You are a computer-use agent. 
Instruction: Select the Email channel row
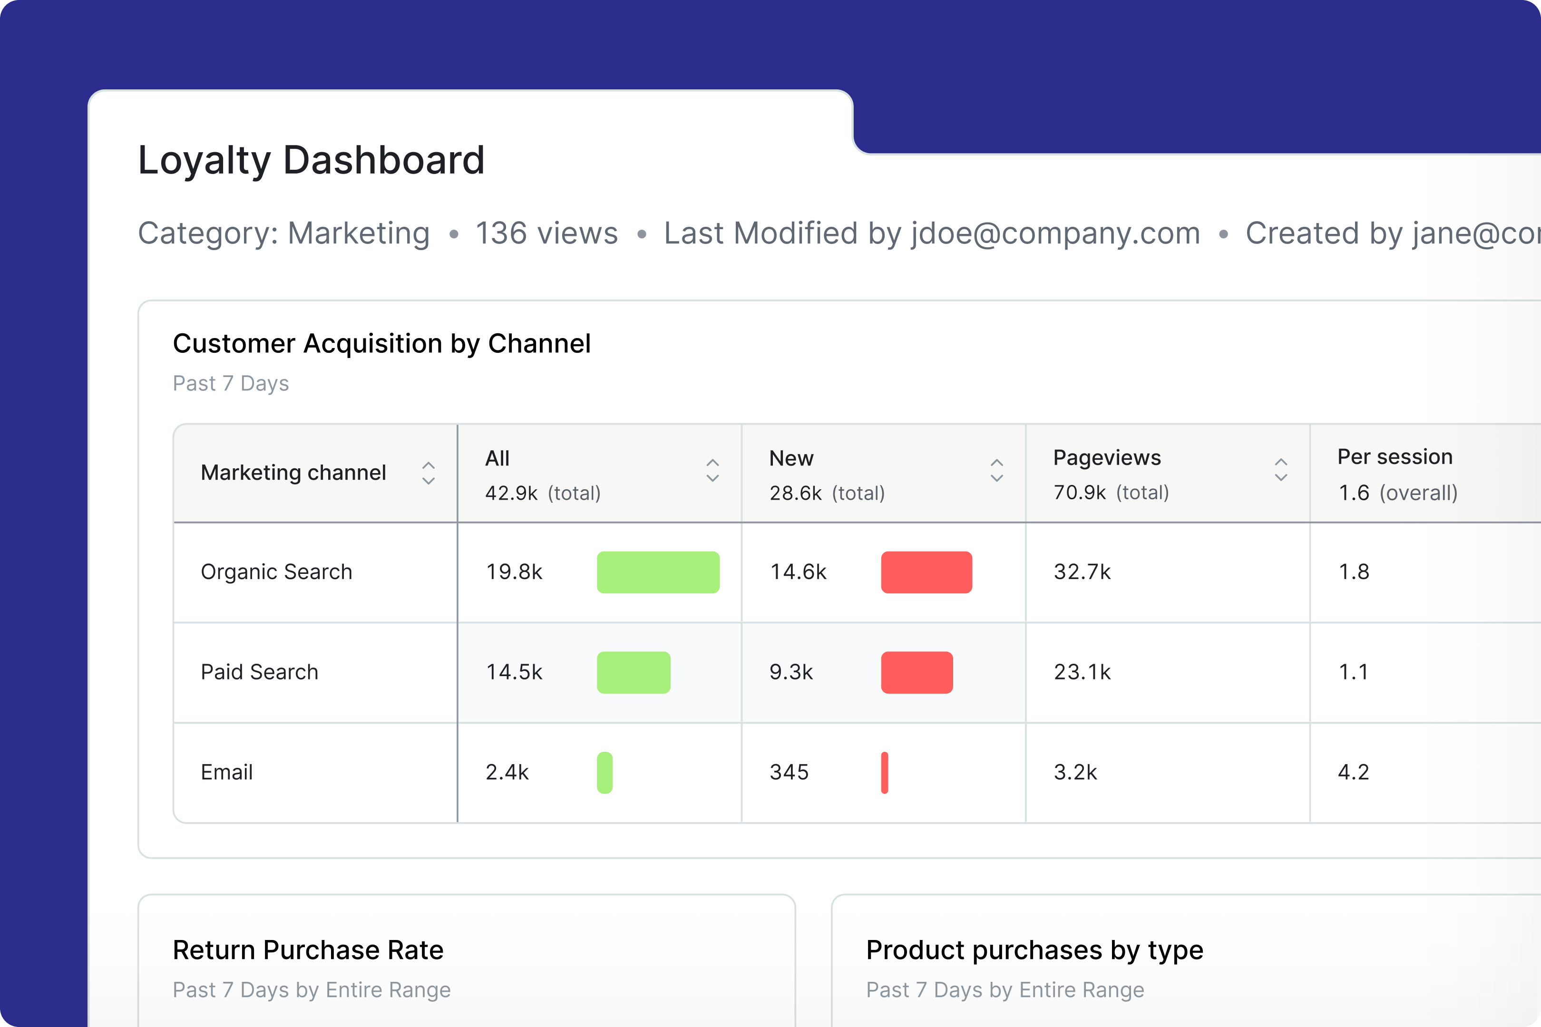point(226,772)
